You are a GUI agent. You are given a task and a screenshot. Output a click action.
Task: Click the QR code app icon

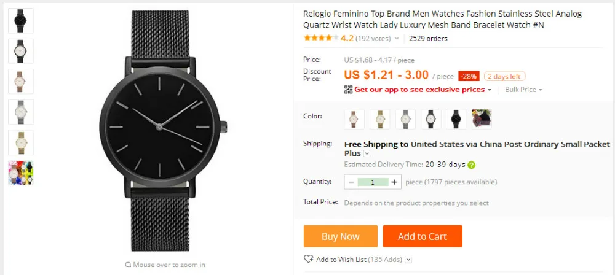348,90
